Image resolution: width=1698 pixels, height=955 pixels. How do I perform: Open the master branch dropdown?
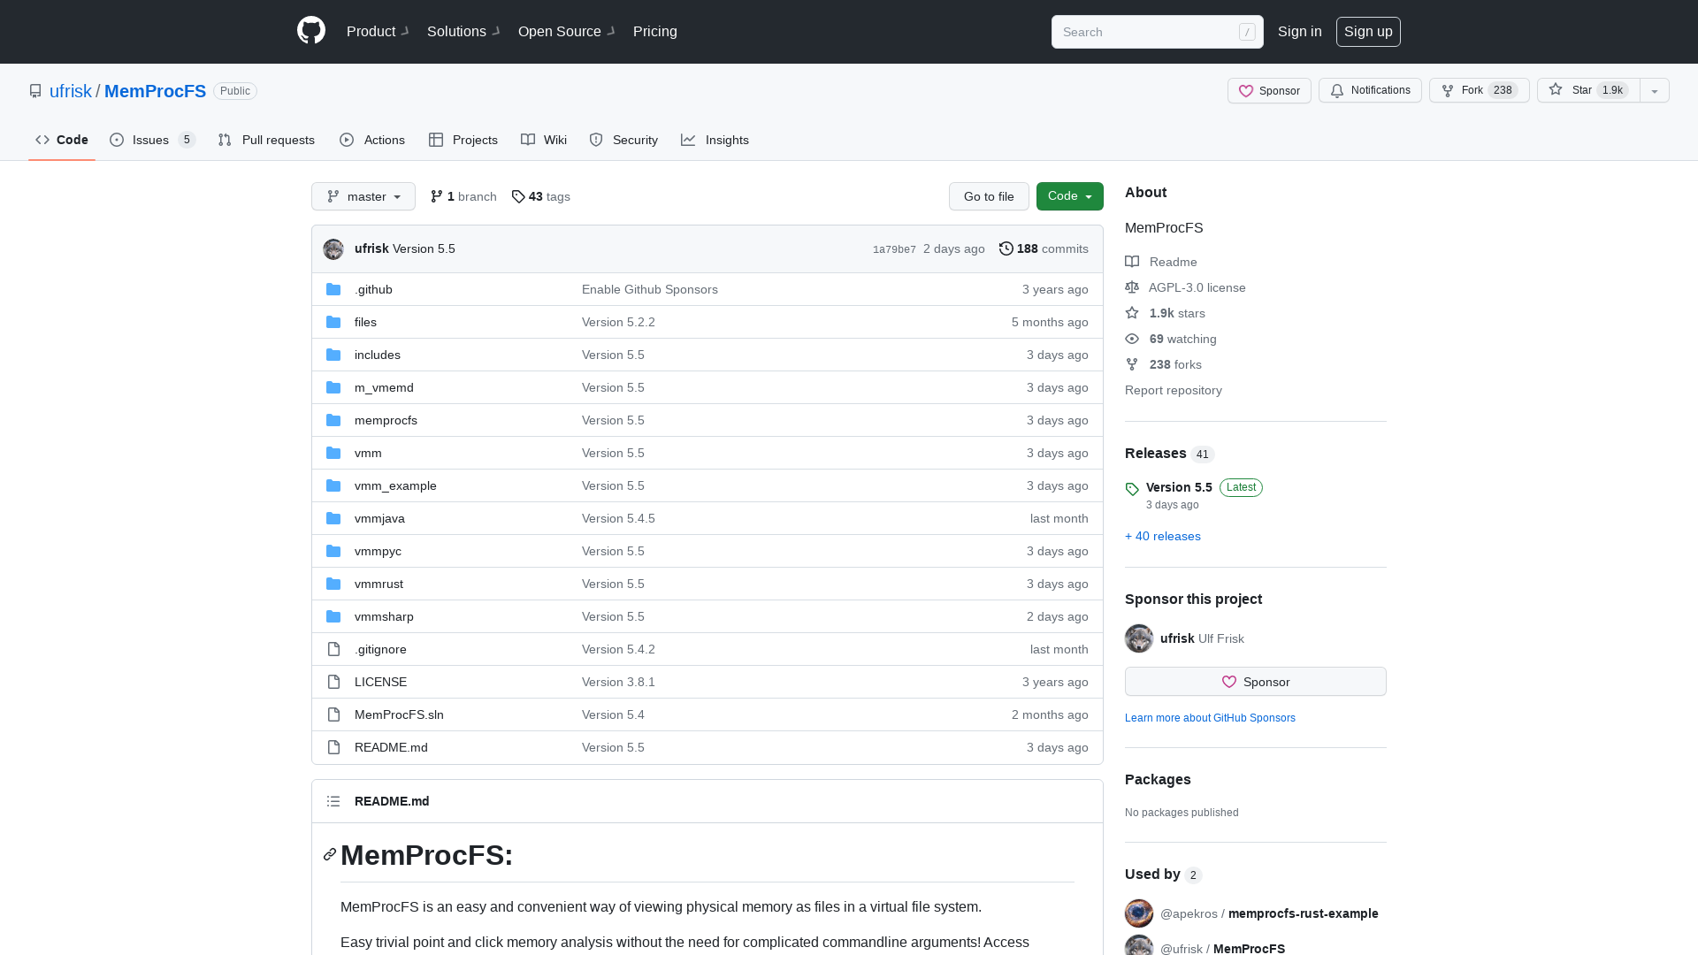[x=363, y=196]
